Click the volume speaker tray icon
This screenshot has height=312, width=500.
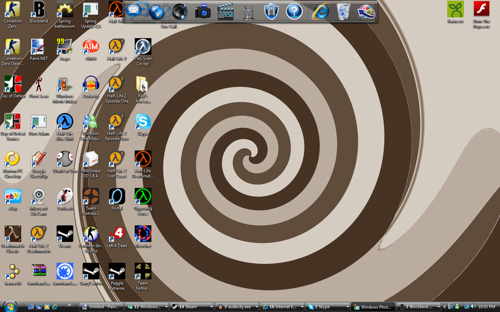point(473,307)
